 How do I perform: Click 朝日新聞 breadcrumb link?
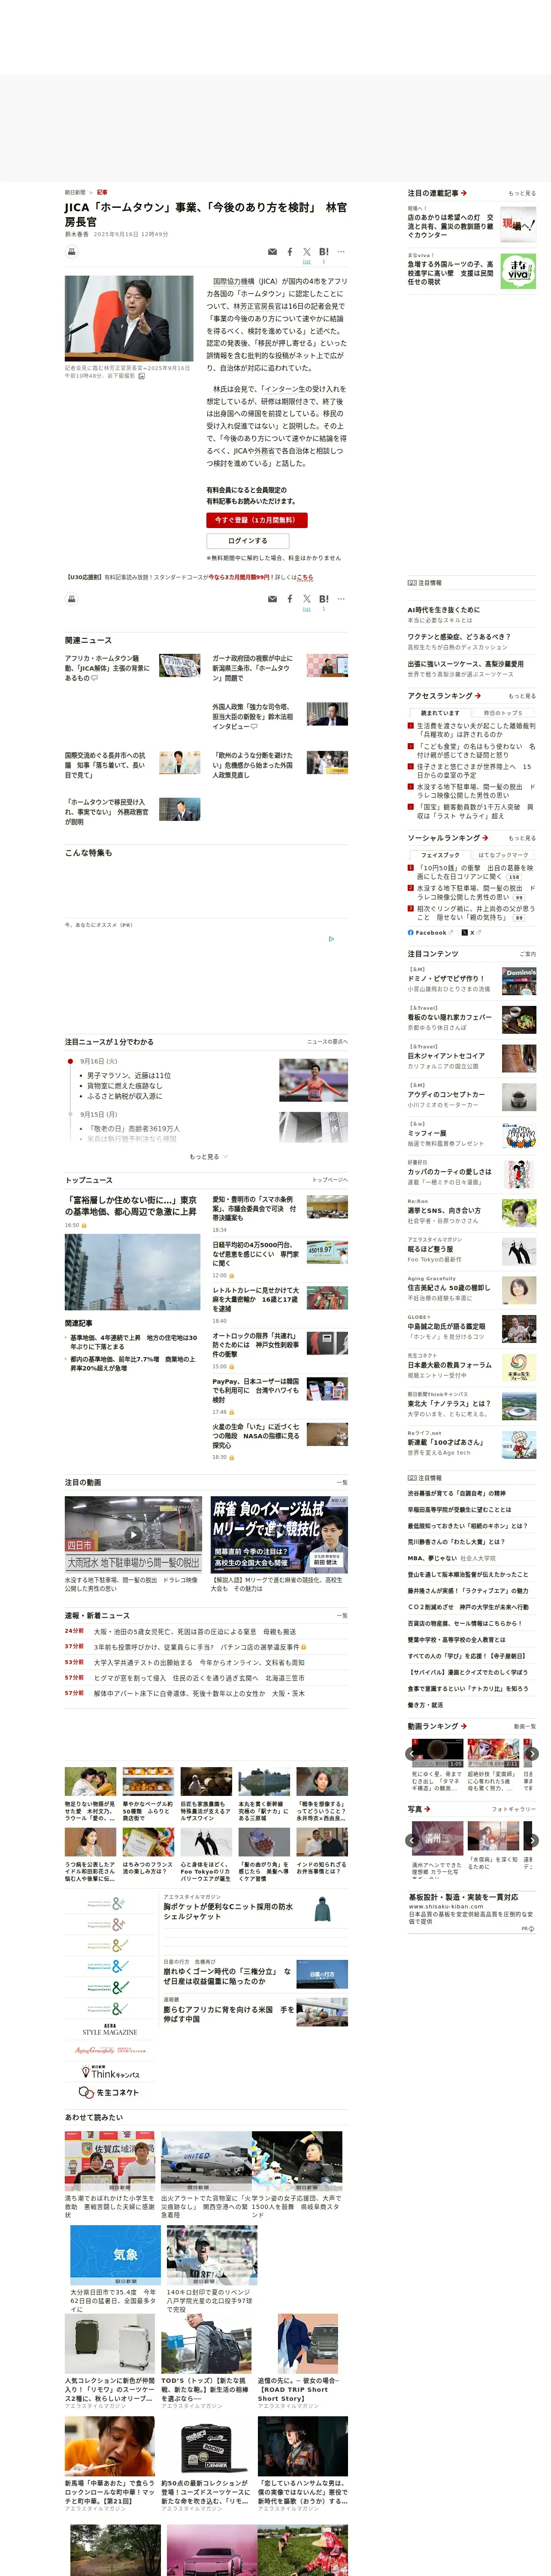coord(75,192)
